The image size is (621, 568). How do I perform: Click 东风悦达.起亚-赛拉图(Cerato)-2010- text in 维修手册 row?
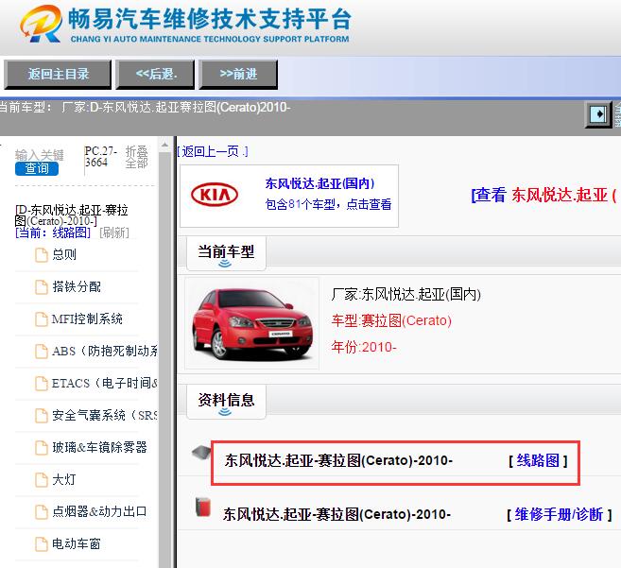337,514
